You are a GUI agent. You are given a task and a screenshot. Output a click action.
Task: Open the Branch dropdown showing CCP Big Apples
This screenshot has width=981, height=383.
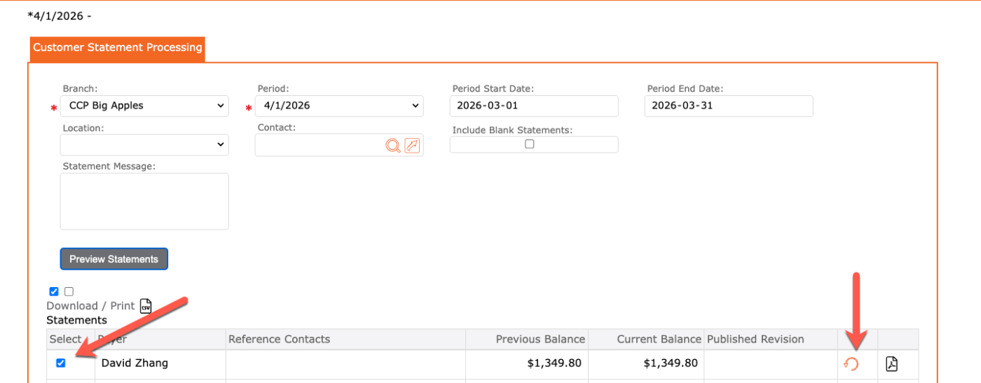click(144, 106)
